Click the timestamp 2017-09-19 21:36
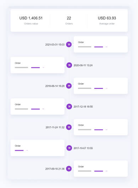 pyautogui.click(x=55, y=169)
